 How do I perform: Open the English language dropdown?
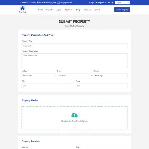click(122, 3)
